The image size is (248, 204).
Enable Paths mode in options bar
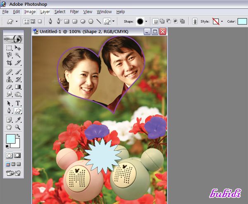[x=33, y=22]
